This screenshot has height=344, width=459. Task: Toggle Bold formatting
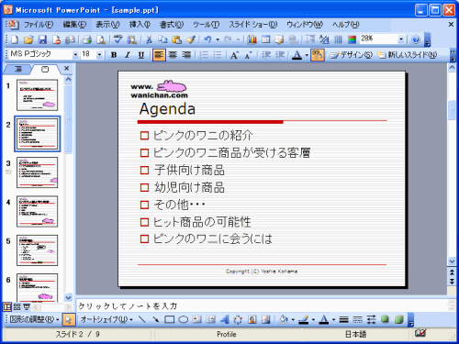click(x=114, y=55)
